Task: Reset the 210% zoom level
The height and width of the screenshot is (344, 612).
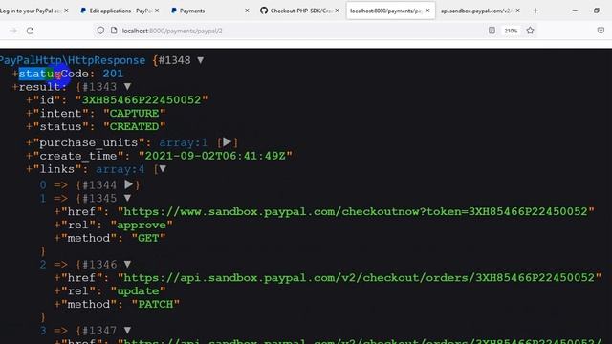Action: [511, 31]
